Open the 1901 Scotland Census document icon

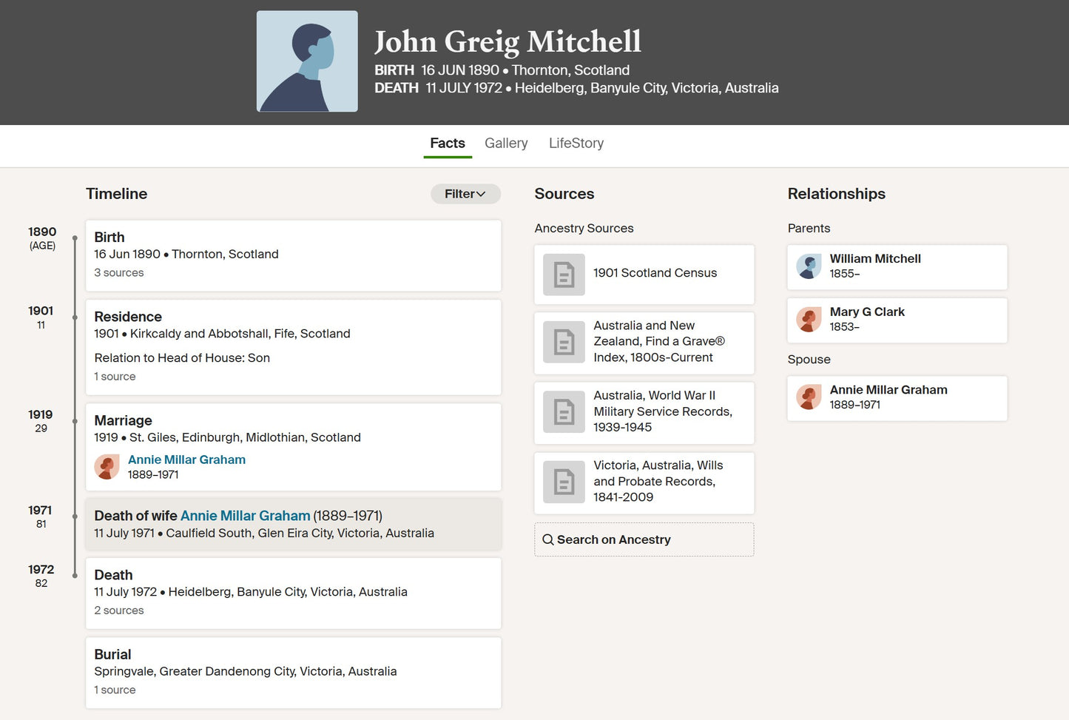564,275
